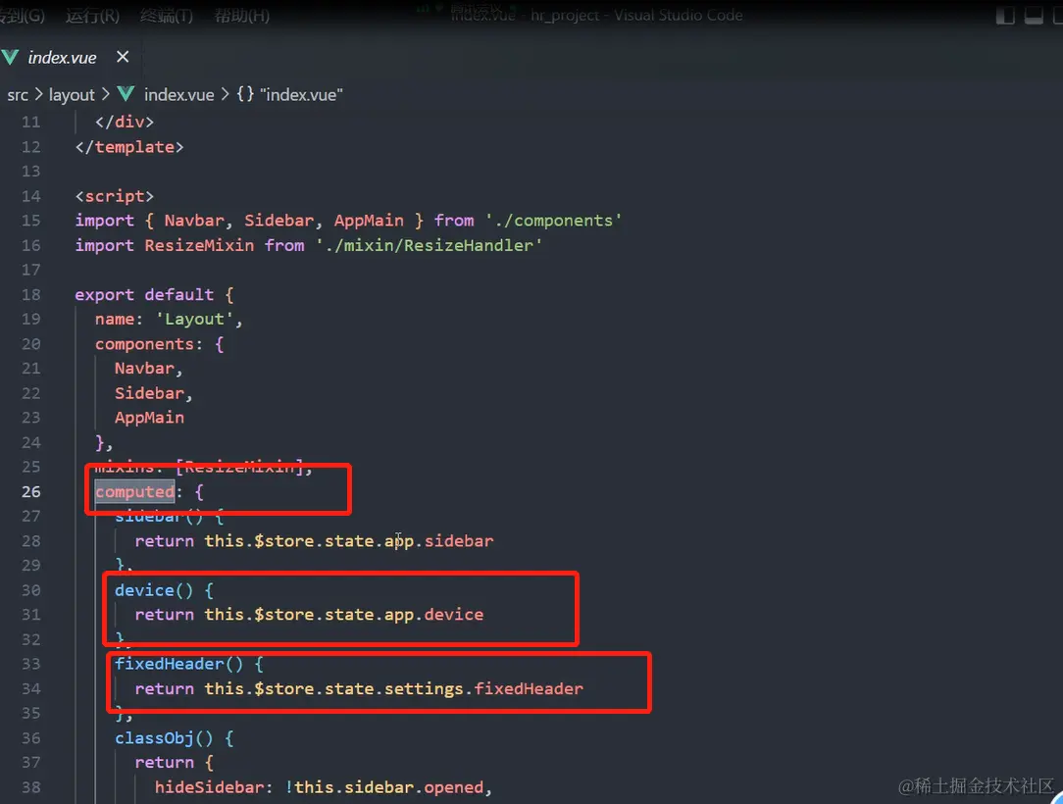Click line number 18 in gutter
The width and height of the screenshot is (1063, 804).
point(30,294)
